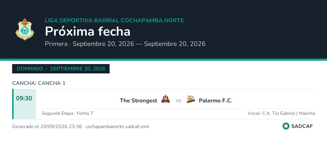The image size is (327, 142).
Task: Click the Primera date range subtitle
Action: [125, 44]
